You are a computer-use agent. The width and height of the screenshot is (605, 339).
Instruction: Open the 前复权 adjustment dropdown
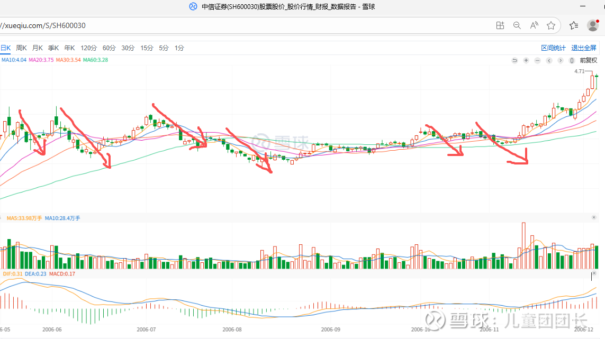(589, 60)
